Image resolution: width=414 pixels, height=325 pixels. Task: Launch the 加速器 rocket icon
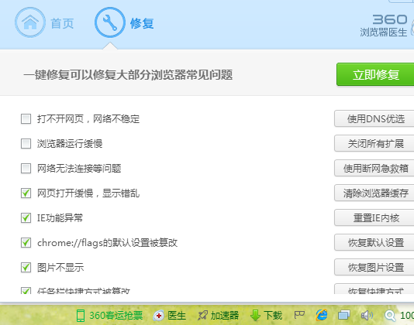pyautogui.click(x=203, y=316)
